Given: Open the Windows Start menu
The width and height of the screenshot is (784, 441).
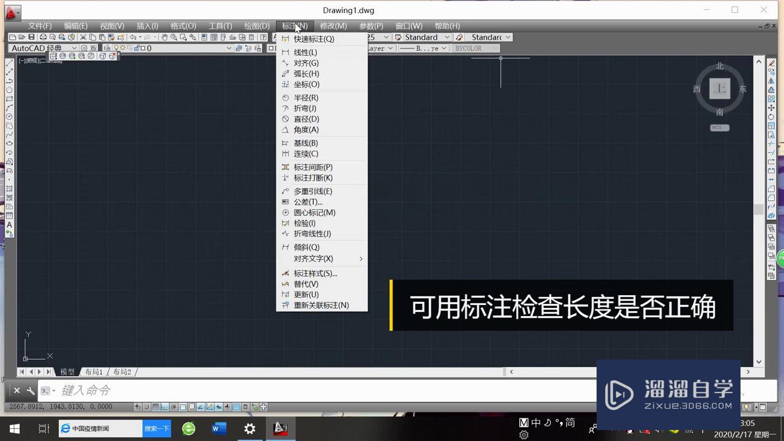Looking at the screenshot, I should (x=15, y=429).
